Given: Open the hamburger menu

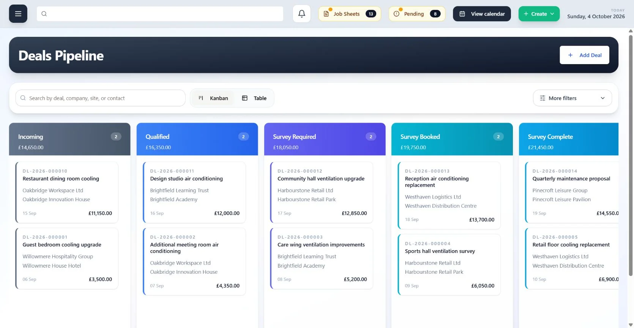Looking at the screenshot, I should (18, 14).
